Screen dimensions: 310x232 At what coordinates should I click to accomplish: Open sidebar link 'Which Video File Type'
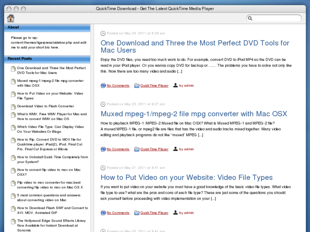click(50, 129)
